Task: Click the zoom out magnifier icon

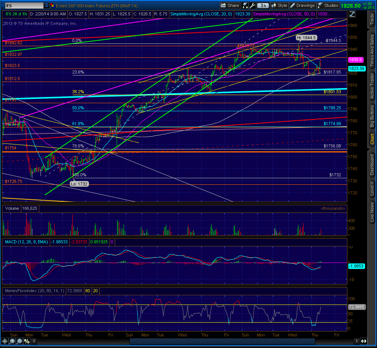Action: pyautogui.click(x=20, y=341)
